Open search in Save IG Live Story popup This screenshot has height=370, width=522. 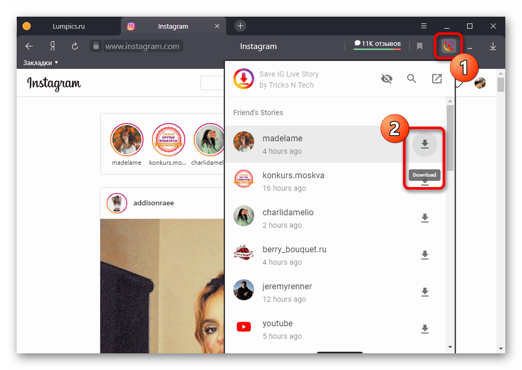(x=411, y=79)
